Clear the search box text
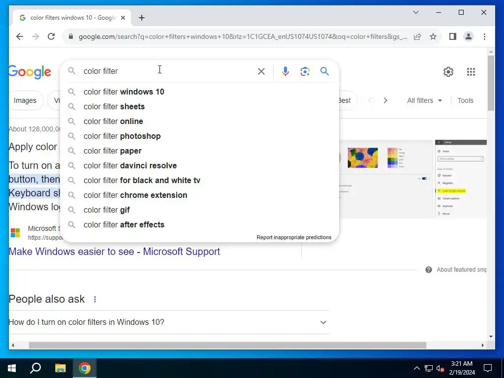Image resolution: width=504 pixels, height=378 pixels. coord(261,71)
